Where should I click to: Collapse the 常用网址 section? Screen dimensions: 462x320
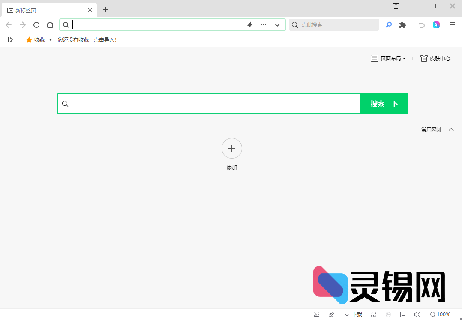(451, 129)
